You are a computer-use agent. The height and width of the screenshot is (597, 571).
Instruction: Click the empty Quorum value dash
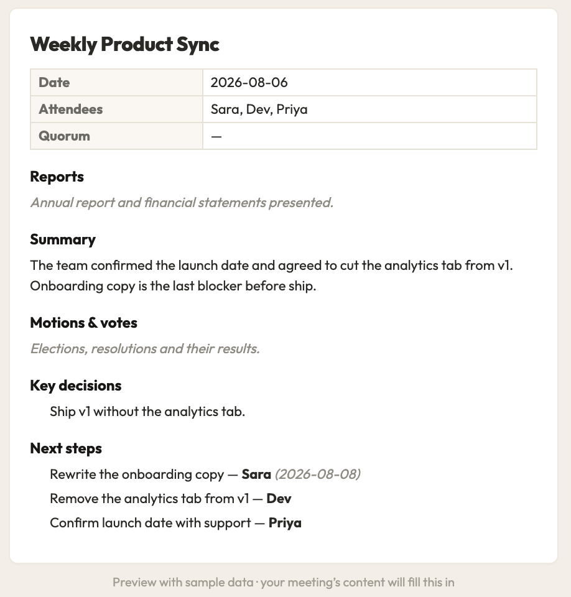tap(216, 136)
